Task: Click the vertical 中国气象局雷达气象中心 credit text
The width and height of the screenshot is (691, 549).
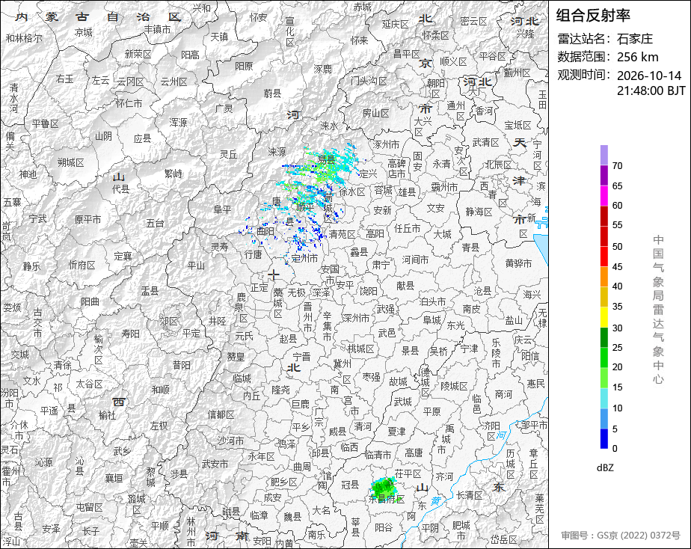Action: (658, 310)
